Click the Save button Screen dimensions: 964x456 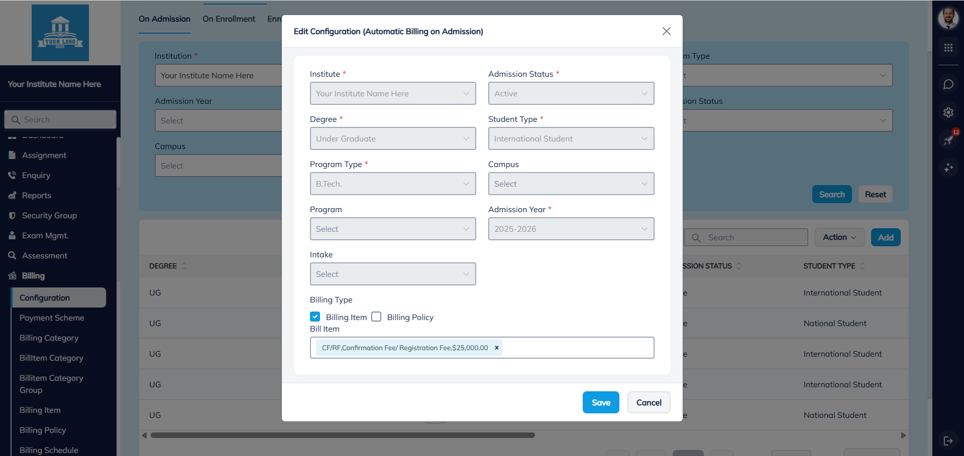(600, 402)
